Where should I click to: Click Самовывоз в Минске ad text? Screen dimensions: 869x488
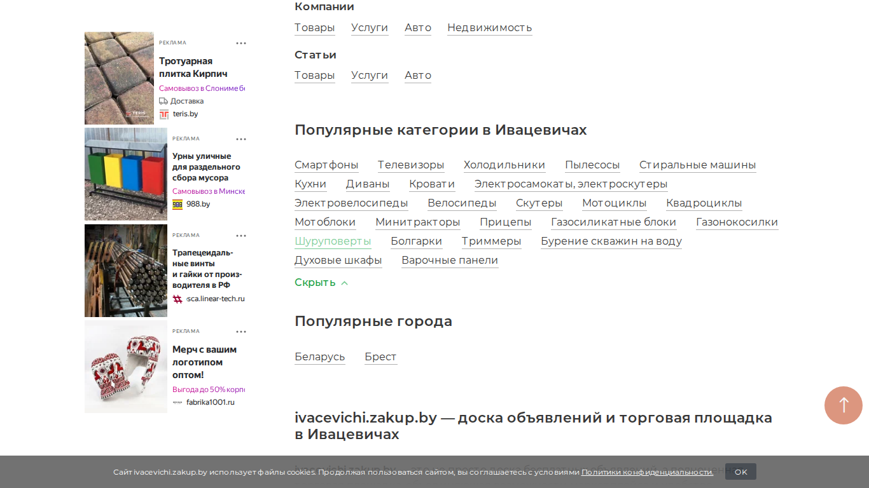click(209, 191)
